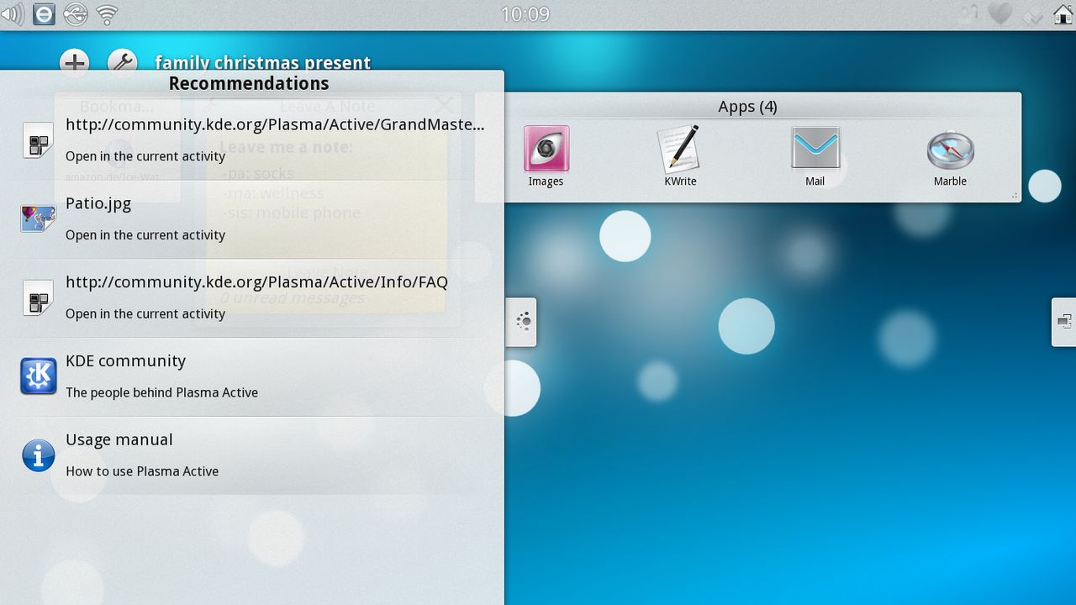This screenshot has width=1076, height=605.
Task: Click the blue info icon beside Usage manual
Action: pos(38,455)
